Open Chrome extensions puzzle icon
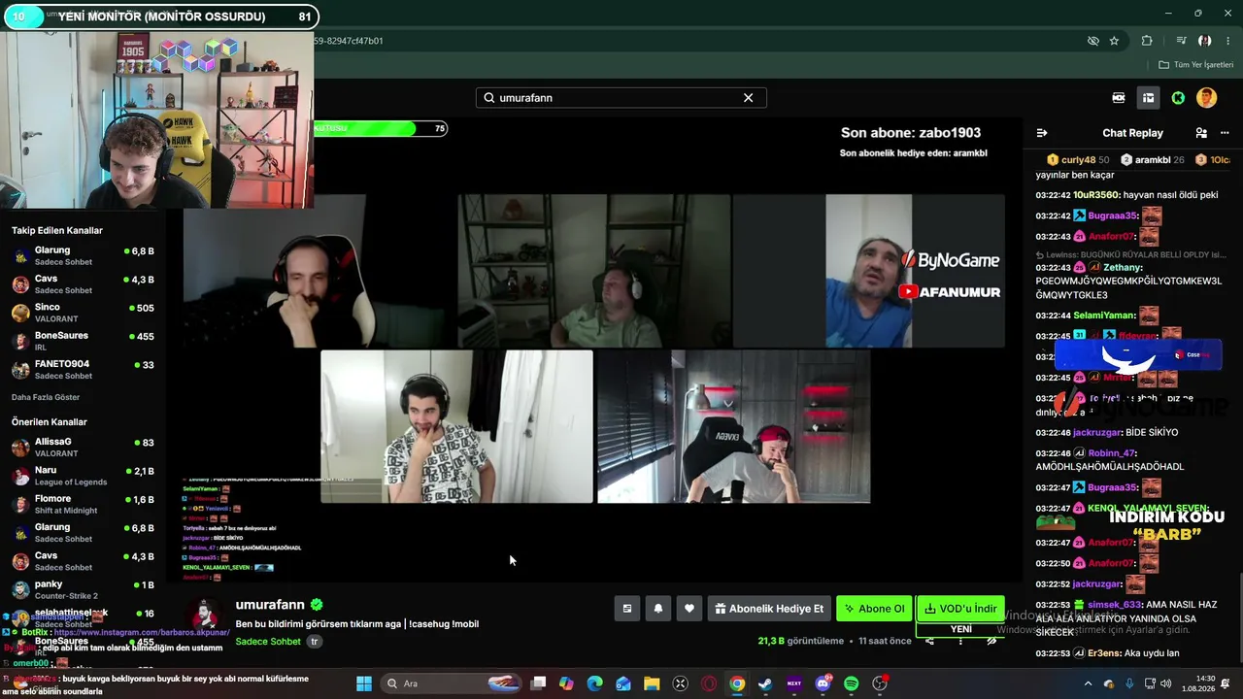Image resolution: width=1243 pixels, height=699 pixels. click(1147, 41)
